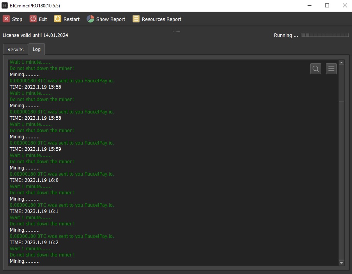The height and width of the screenshot is (274, 352).
Task: Switch to the Results tab
Action: pos(15,49)
